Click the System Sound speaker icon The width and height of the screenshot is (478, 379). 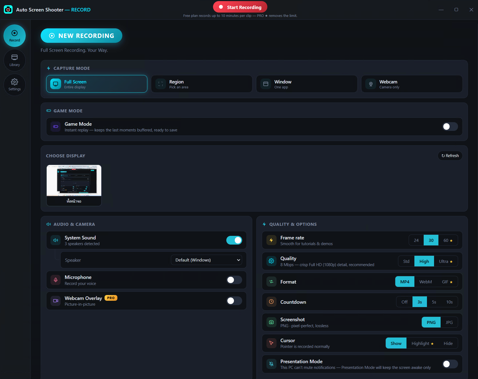pos(56,240)
